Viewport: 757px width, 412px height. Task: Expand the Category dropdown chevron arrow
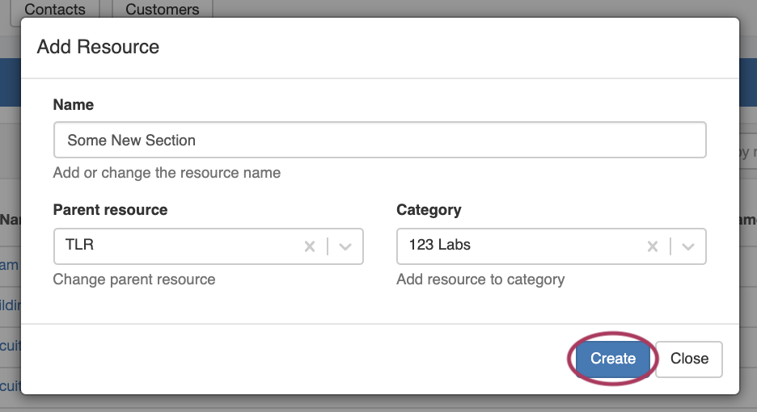[x=688, y=246]
